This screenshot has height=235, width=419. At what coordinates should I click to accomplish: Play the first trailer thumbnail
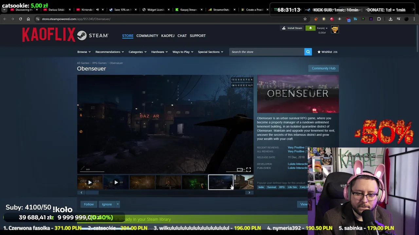click(90, 182)
